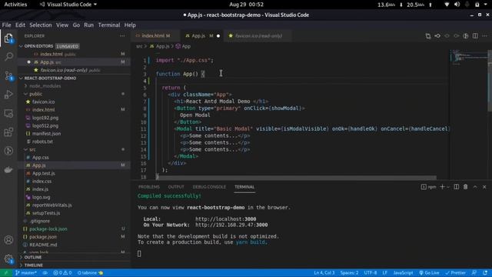Add a new terminal with plus icon
Viewport: 492px width, 277px height.
(x=442, y=187)
